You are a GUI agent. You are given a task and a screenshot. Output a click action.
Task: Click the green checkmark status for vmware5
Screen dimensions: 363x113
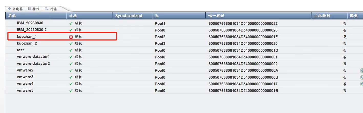(x=71, y=91)
